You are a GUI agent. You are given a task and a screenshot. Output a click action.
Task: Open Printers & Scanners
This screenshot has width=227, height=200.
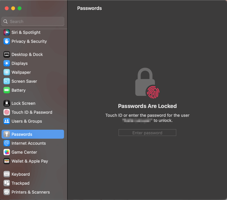coord(31,192)
